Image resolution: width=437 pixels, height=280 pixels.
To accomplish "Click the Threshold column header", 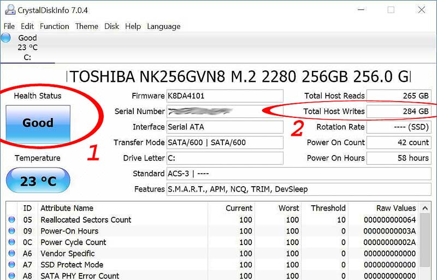I will click(324, 208).
